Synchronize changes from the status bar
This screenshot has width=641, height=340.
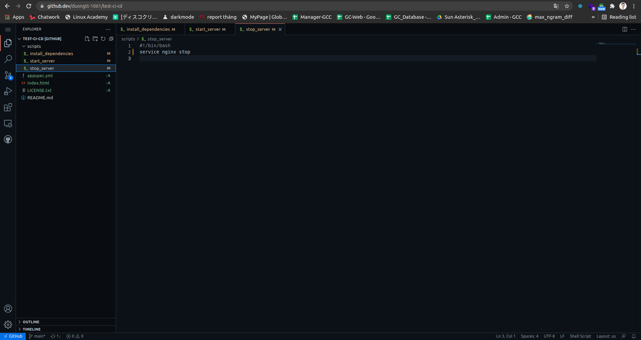click(56, 337)
